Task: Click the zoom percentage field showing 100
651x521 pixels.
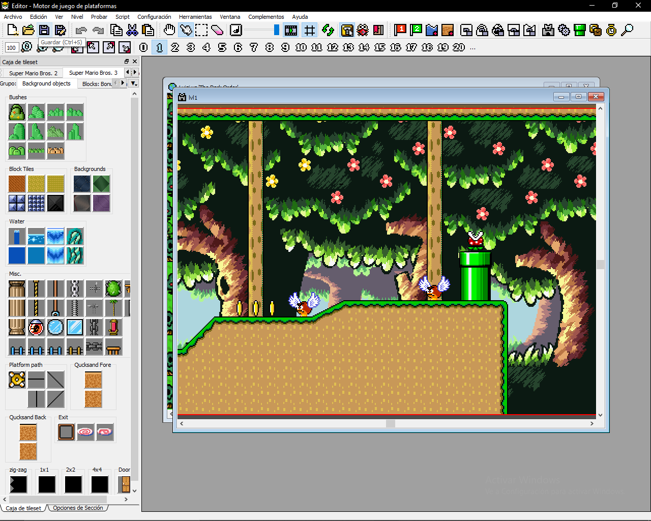Action: (x=12, y=48)
